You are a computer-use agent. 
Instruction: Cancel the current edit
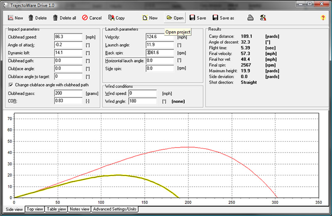(92, 18)
